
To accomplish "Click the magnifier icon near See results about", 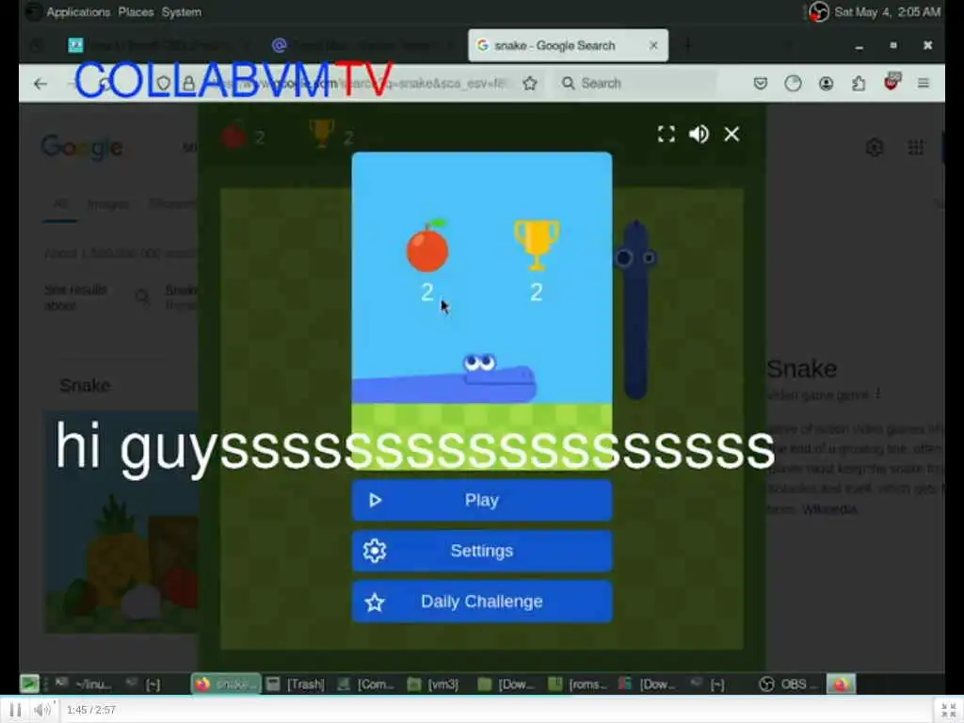I will [x=143, y=298].
